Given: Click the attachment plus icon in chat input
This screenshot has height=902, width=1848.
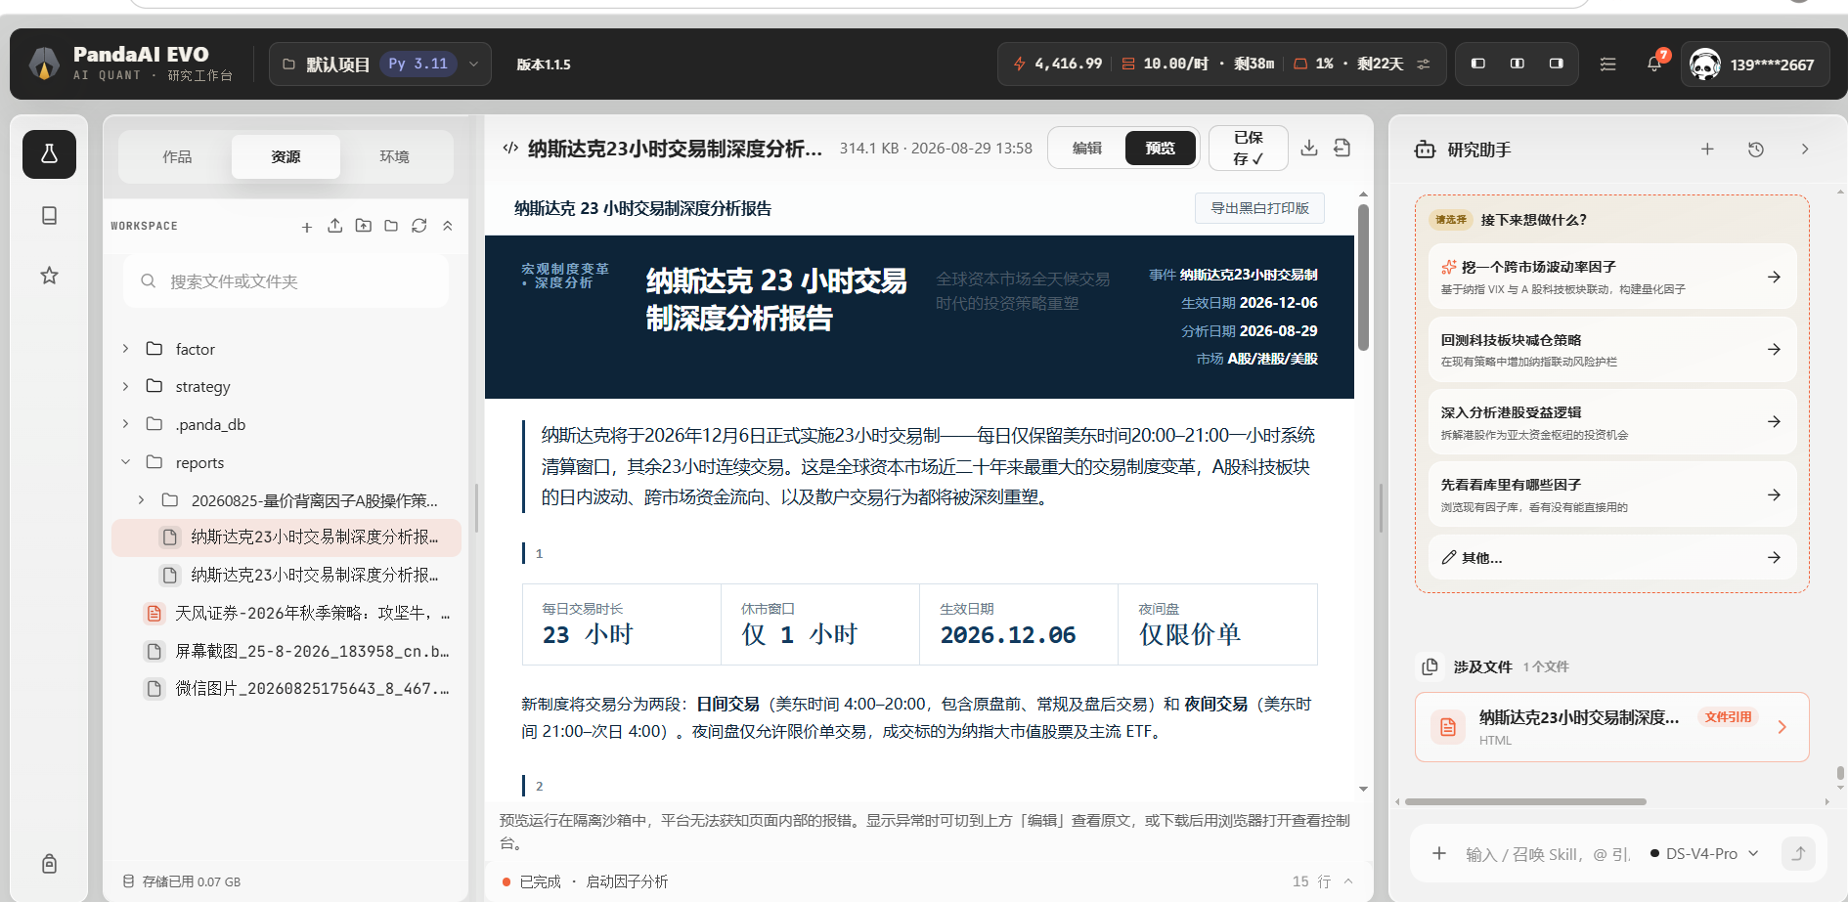Looking at the screenshot, I should tap(1439, 853).
